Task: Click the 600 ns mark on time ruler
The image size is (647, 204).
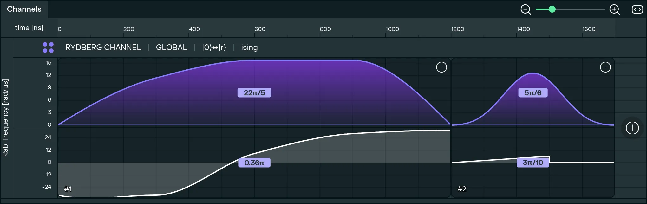Action: click(x=260, y=29)
